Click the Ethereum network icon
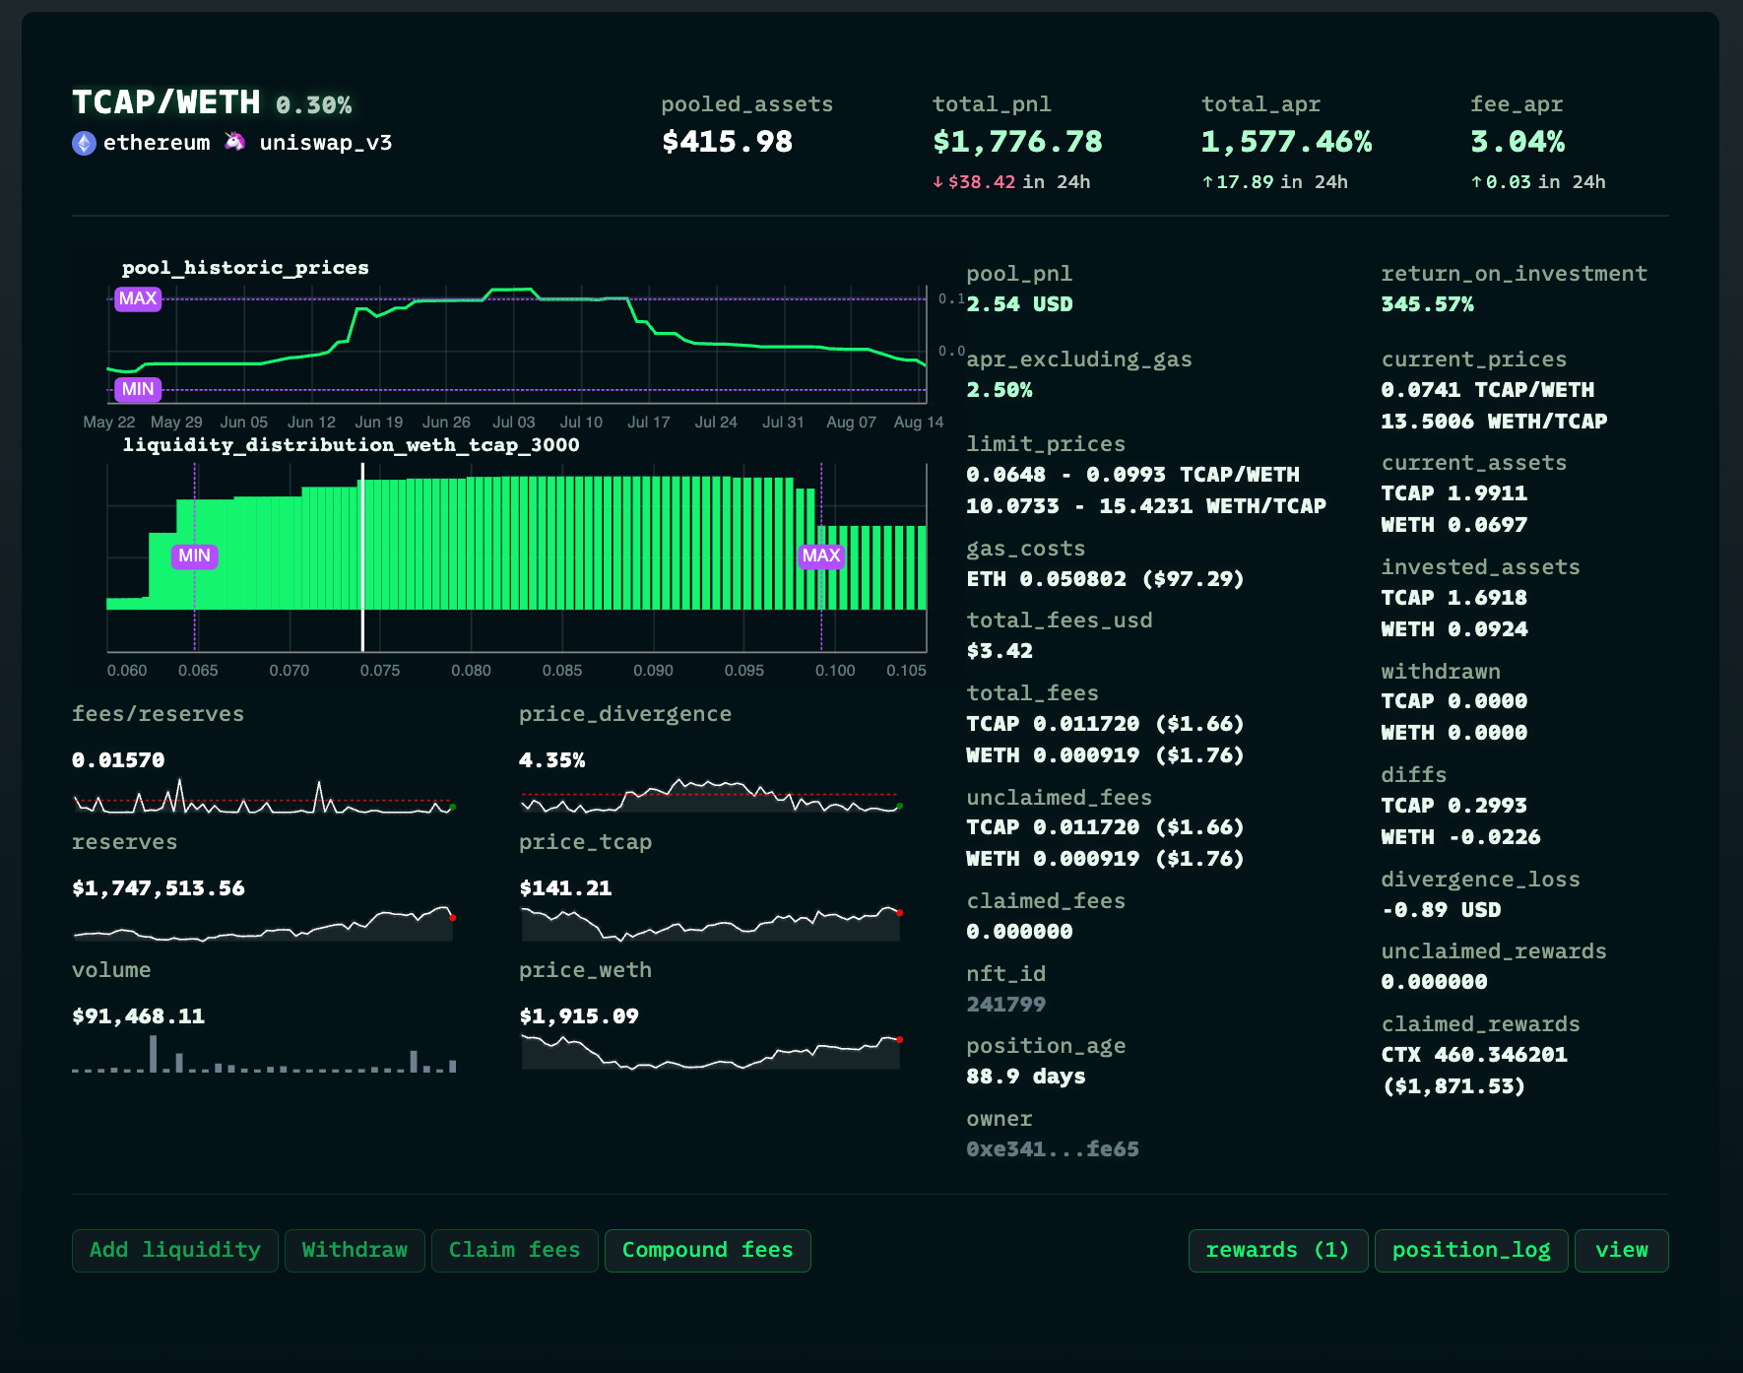The image size is (1743, 1373). (84, 144)
